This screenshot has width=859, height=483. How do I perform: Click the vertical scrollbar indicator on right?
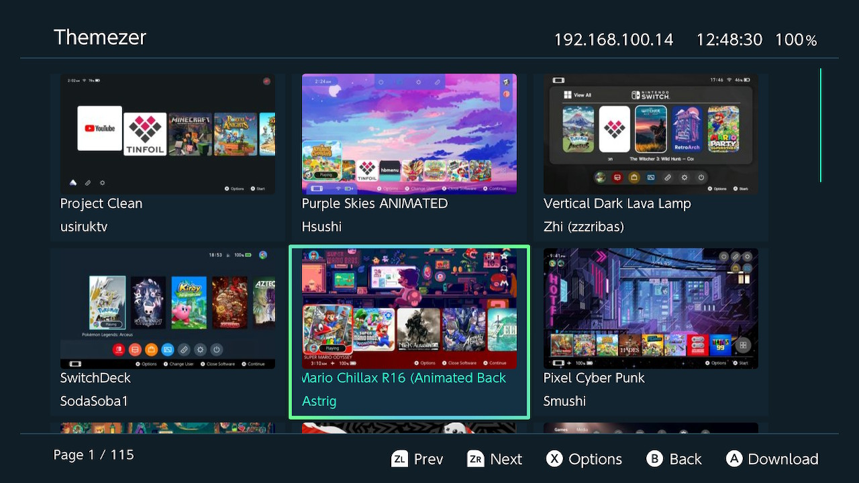[x=820, y=125]
